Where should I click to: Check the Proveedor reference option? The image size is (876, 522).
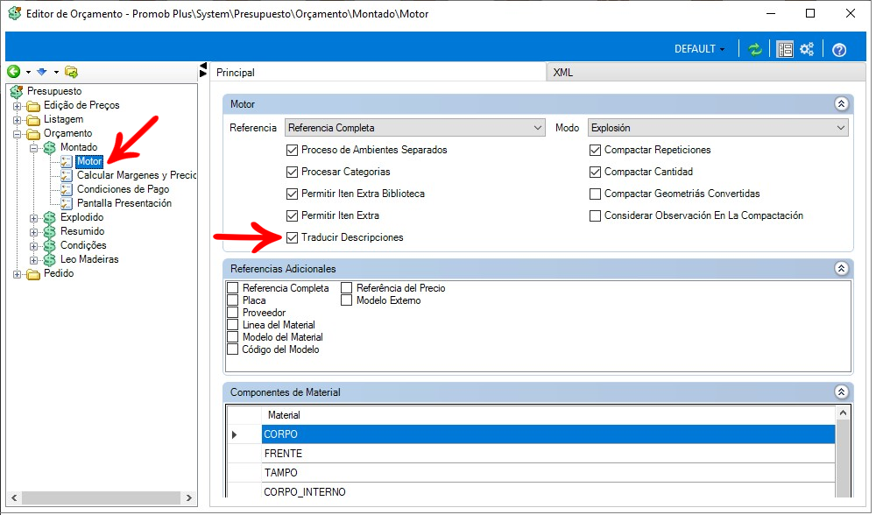(x=233, y=313)
